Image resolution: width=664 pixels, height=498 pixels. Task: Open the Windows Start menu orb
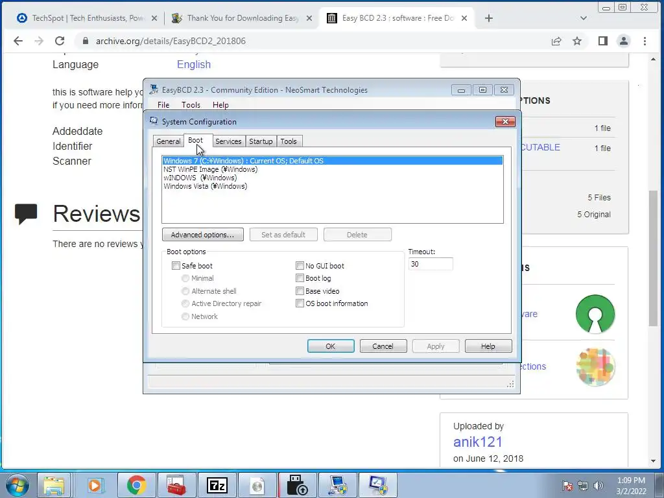(x=17, y=485)
